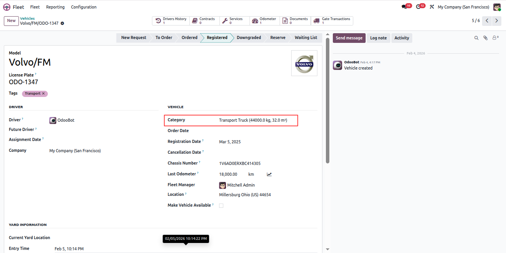Click Log note button
The height and width of the screenshot is (253, 506).
378,38
